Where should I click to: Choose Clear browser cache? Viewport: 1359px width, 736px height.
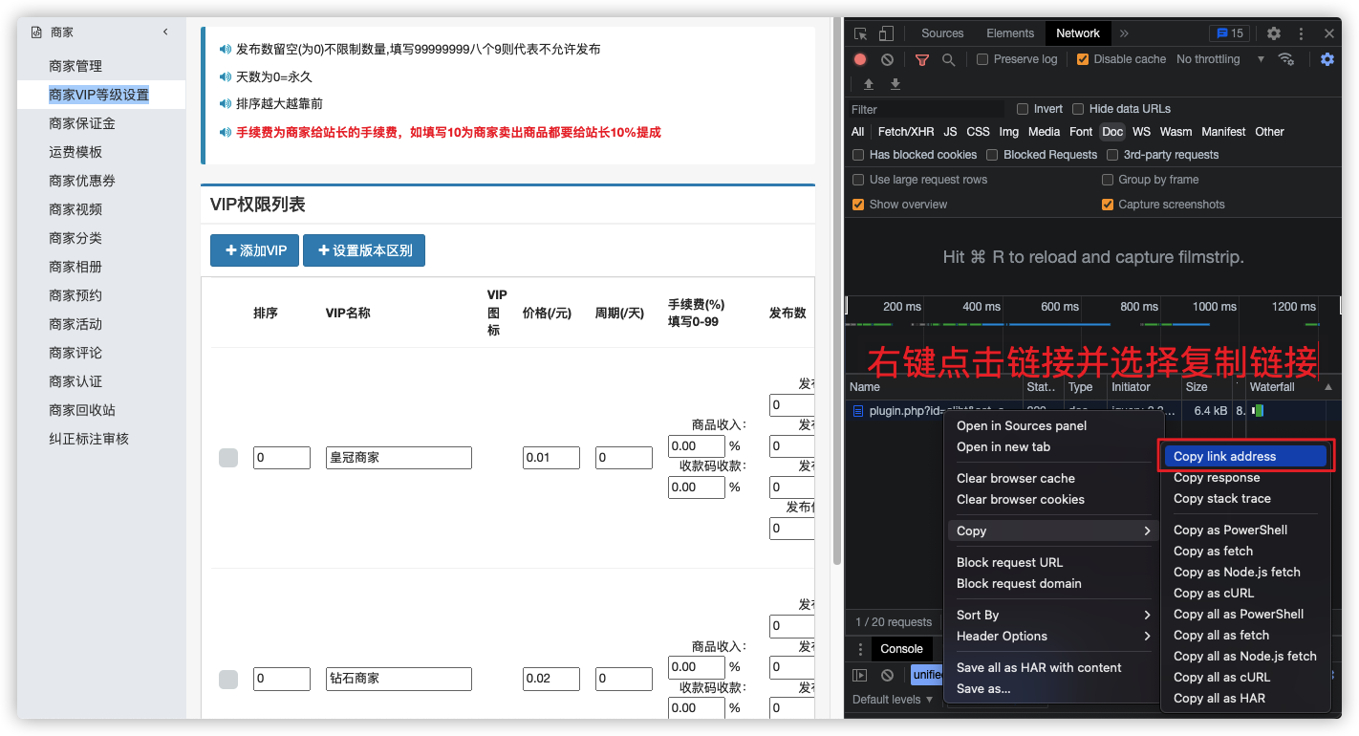pyautogui.click(x=1016, y=478)
